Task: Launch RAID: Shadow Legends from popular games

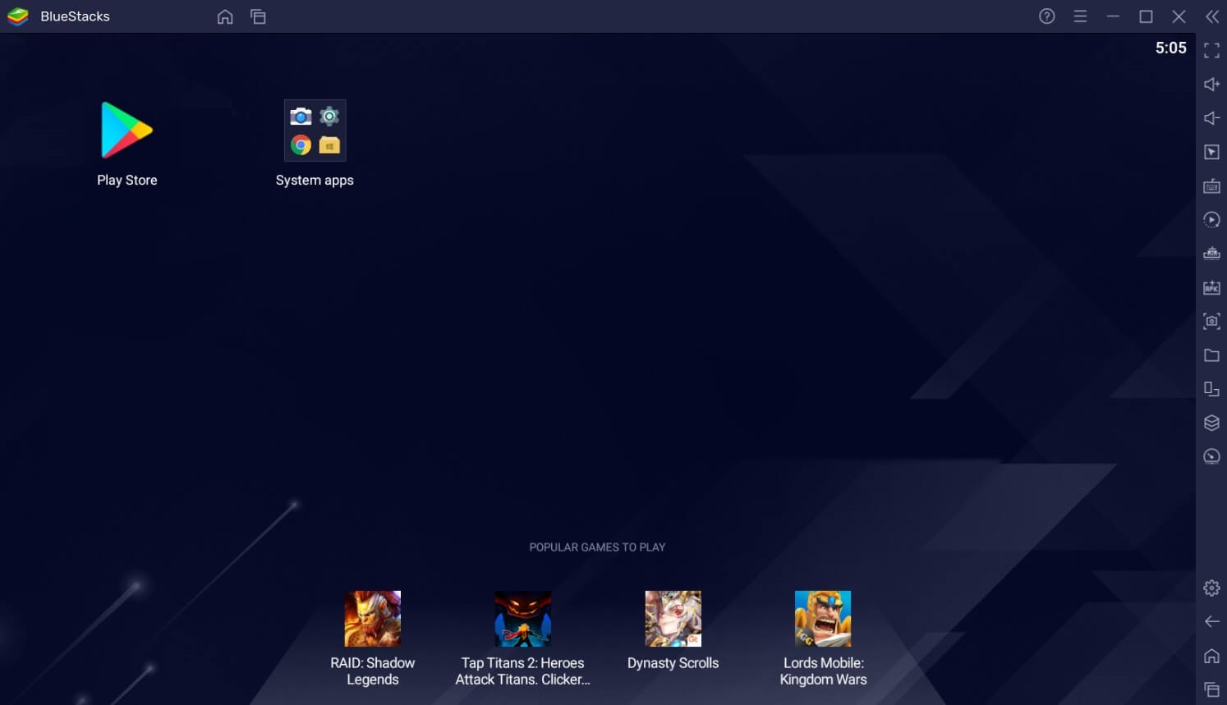Action: click(x=372, y=618)
